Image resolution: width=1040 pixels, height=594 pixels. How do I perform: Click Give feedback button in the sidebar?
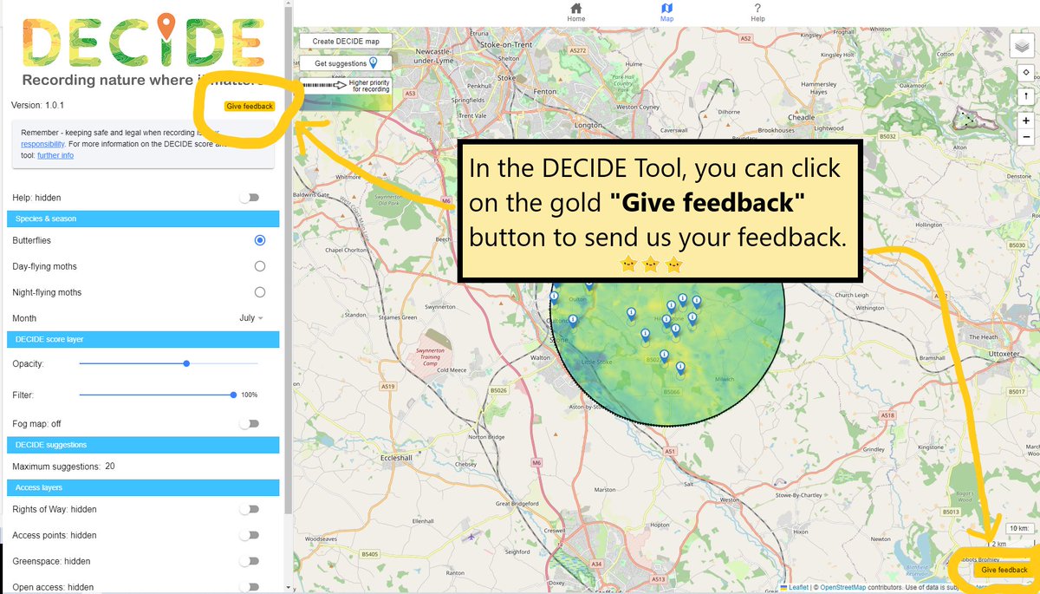[x=250, y=107]
